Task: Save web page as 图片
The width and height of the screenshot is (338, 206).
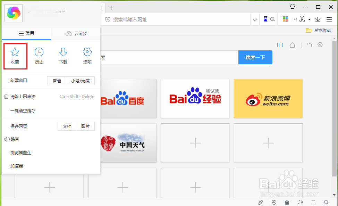Action: [x=85, y=126]
